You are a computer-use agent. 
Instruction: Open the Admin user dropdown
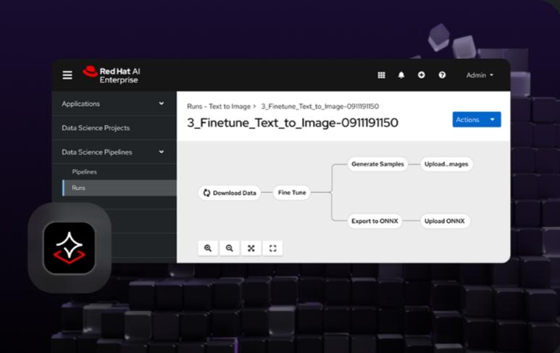pyautogui.click(x=480, y=75)
